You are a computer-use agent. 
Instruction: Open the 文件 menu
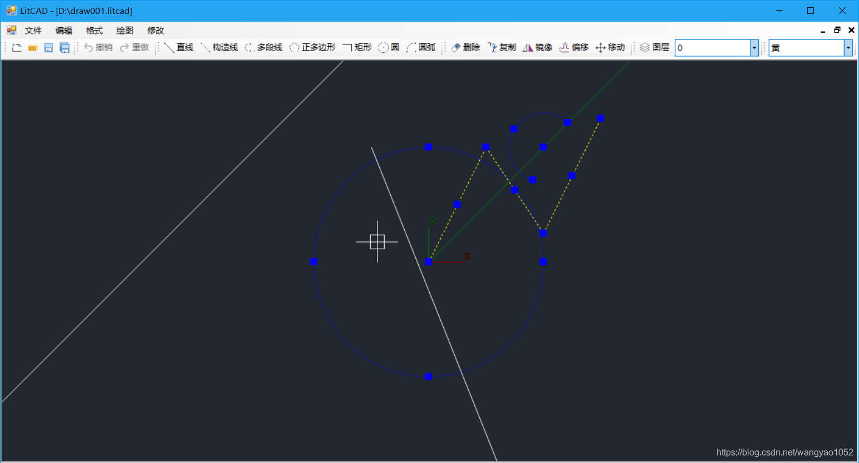pos(33,31)
